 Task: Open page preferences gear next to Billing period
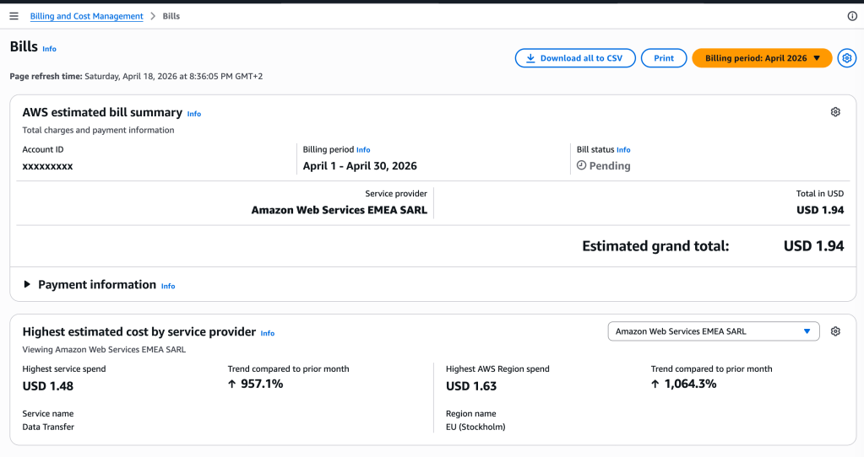[846, 58]
